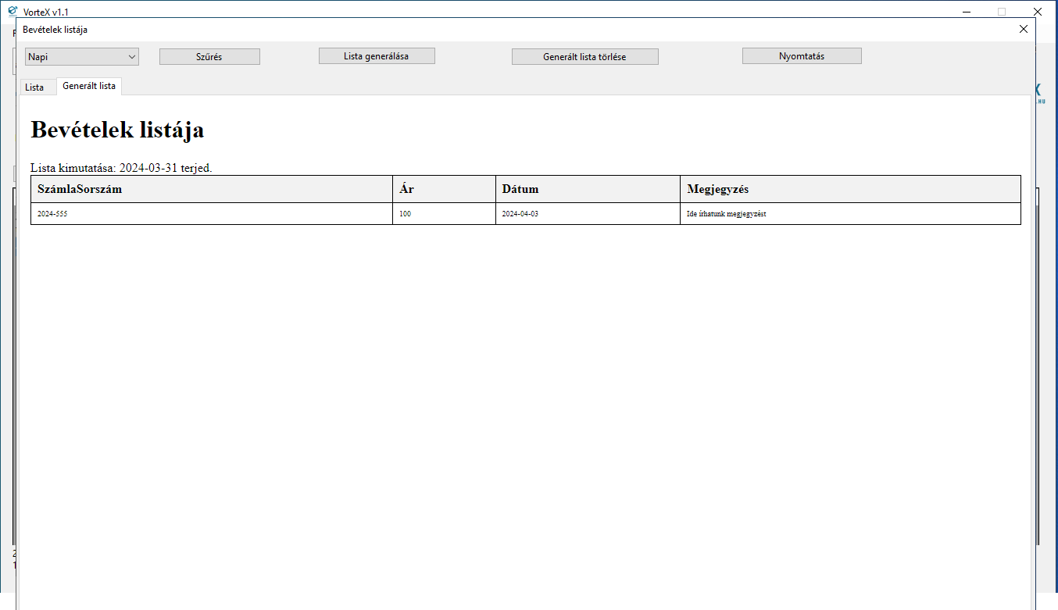The height and width of the screenshot is (610, 1058).
Task: Click the date cell 2024-04-03
Action: [520, 214]
